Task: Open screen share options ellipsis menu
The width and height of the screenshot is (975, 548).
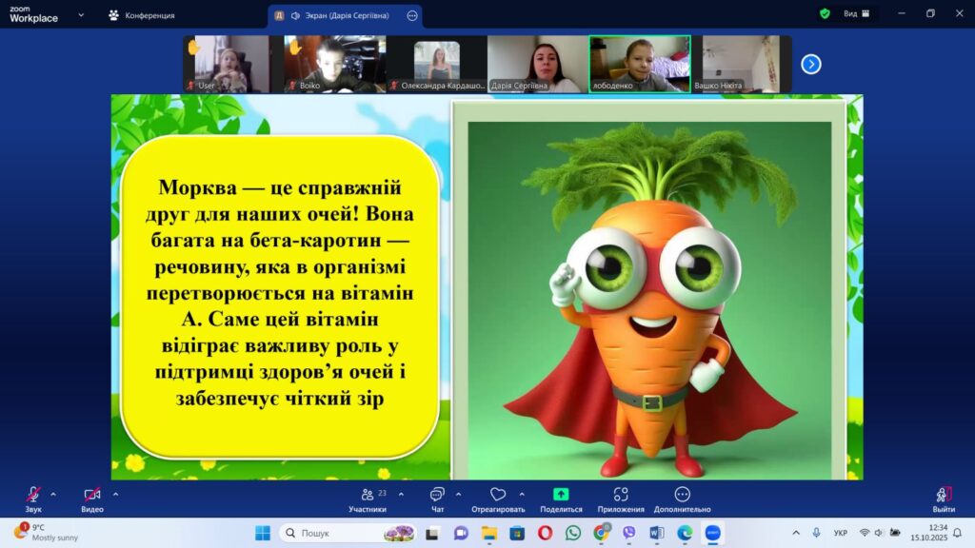Action: [412, 15]
